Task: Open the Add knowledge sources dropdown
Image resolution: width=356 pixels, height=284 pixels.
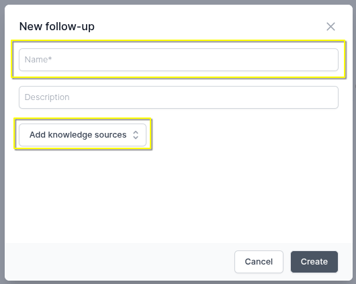Action: coord(83,135)
